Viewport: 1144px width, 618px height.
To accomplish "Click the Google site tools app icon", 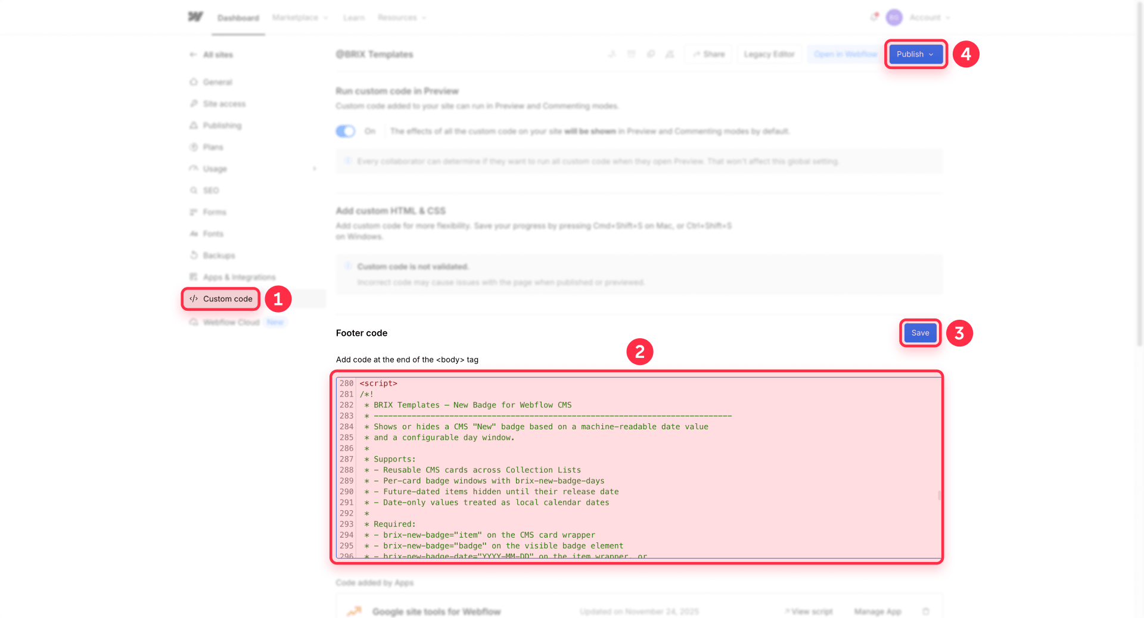I will click(355, 611).
